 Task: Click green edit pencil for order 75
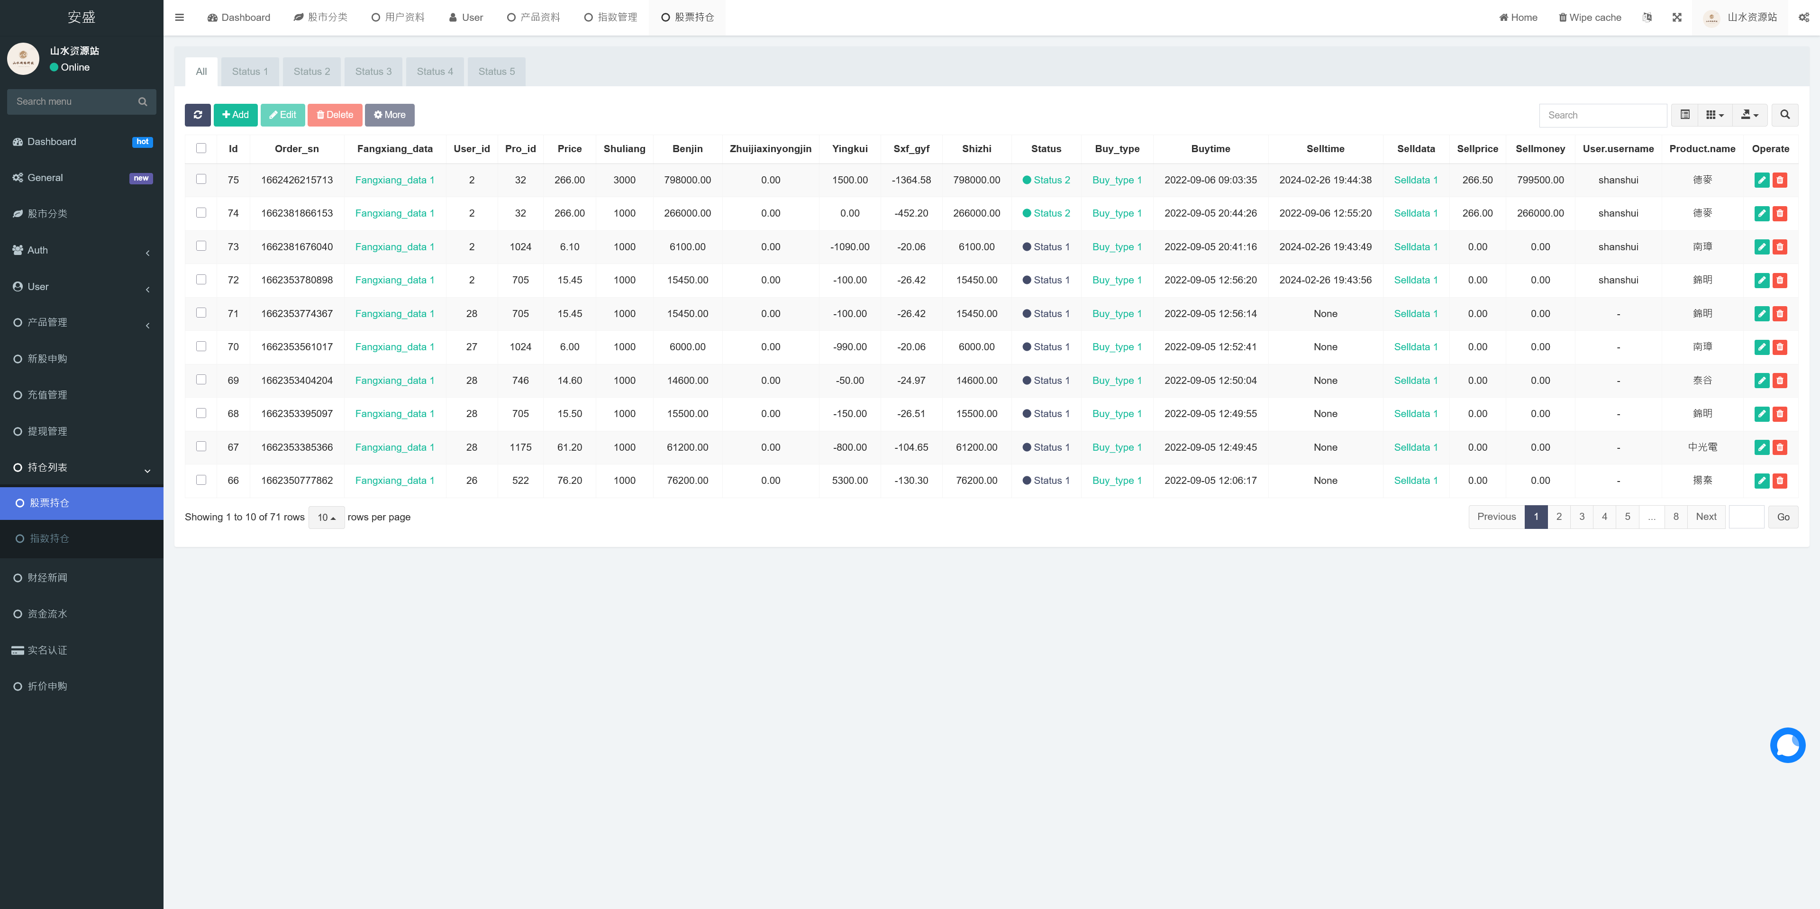[x=1761, y=180]
